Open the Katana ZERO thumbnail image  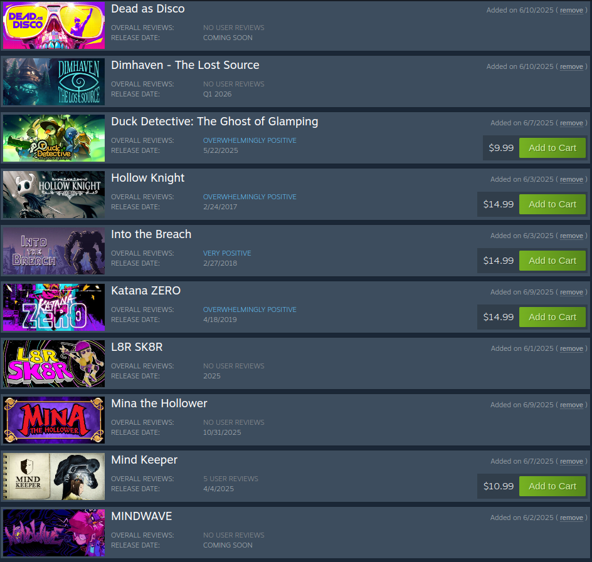(x=54, y=307)
